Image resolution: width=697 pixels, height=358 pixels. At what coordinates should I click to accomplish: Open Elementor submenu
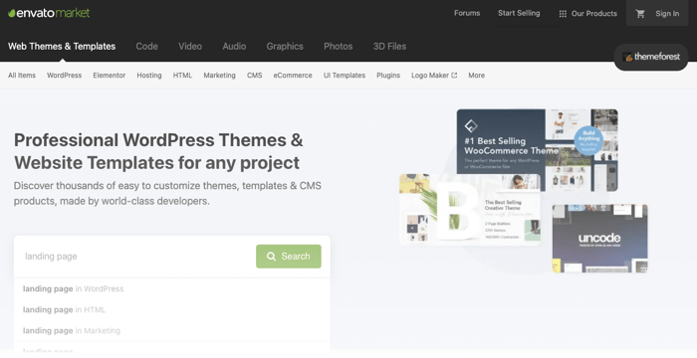[109, 76]
